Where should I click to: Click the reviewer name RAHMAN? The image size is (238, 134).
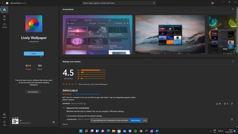[x=66, y=103]
